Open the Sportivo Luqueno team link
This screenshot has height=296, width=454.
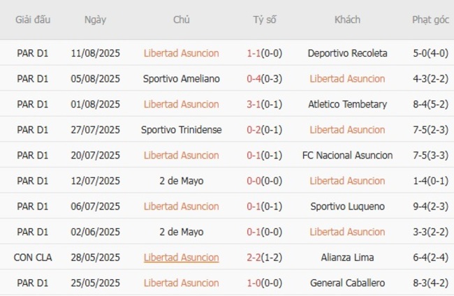[347, 206]
